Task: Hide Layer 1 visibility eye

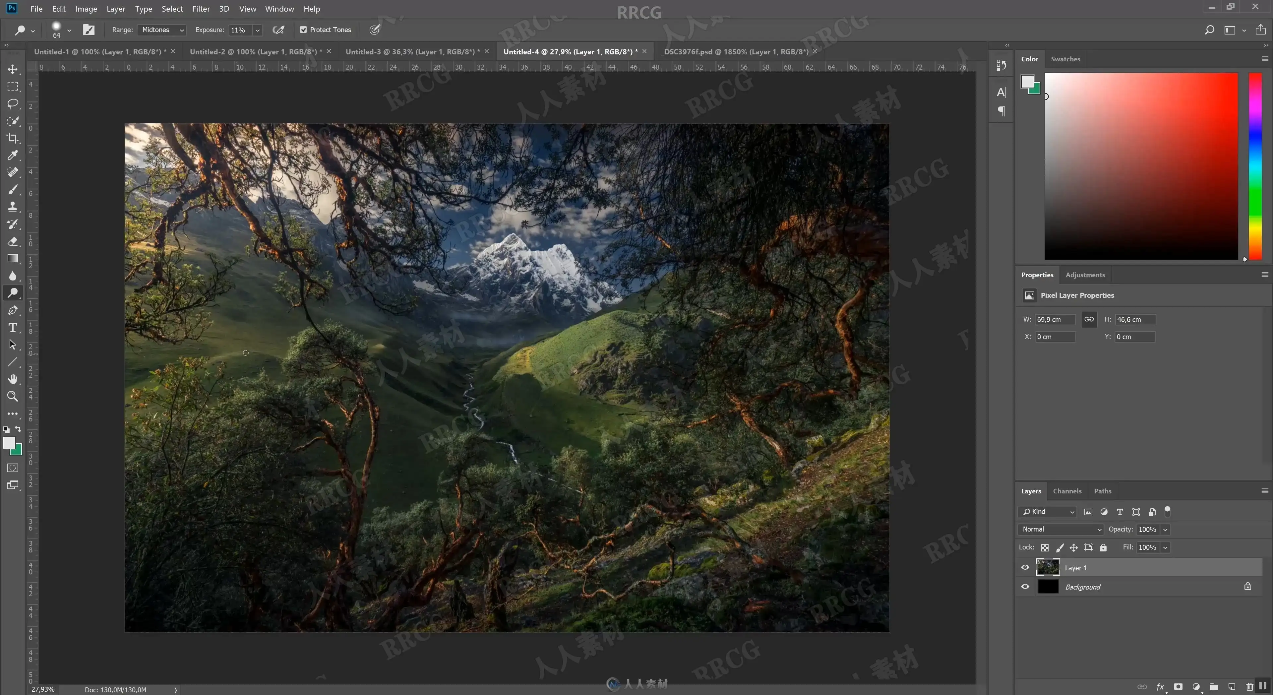Action: [x=1025, y=567]
